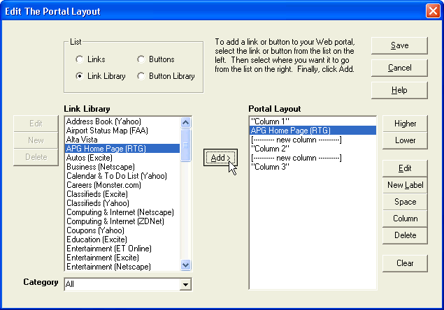Click the Category combo box showing All

128,284
